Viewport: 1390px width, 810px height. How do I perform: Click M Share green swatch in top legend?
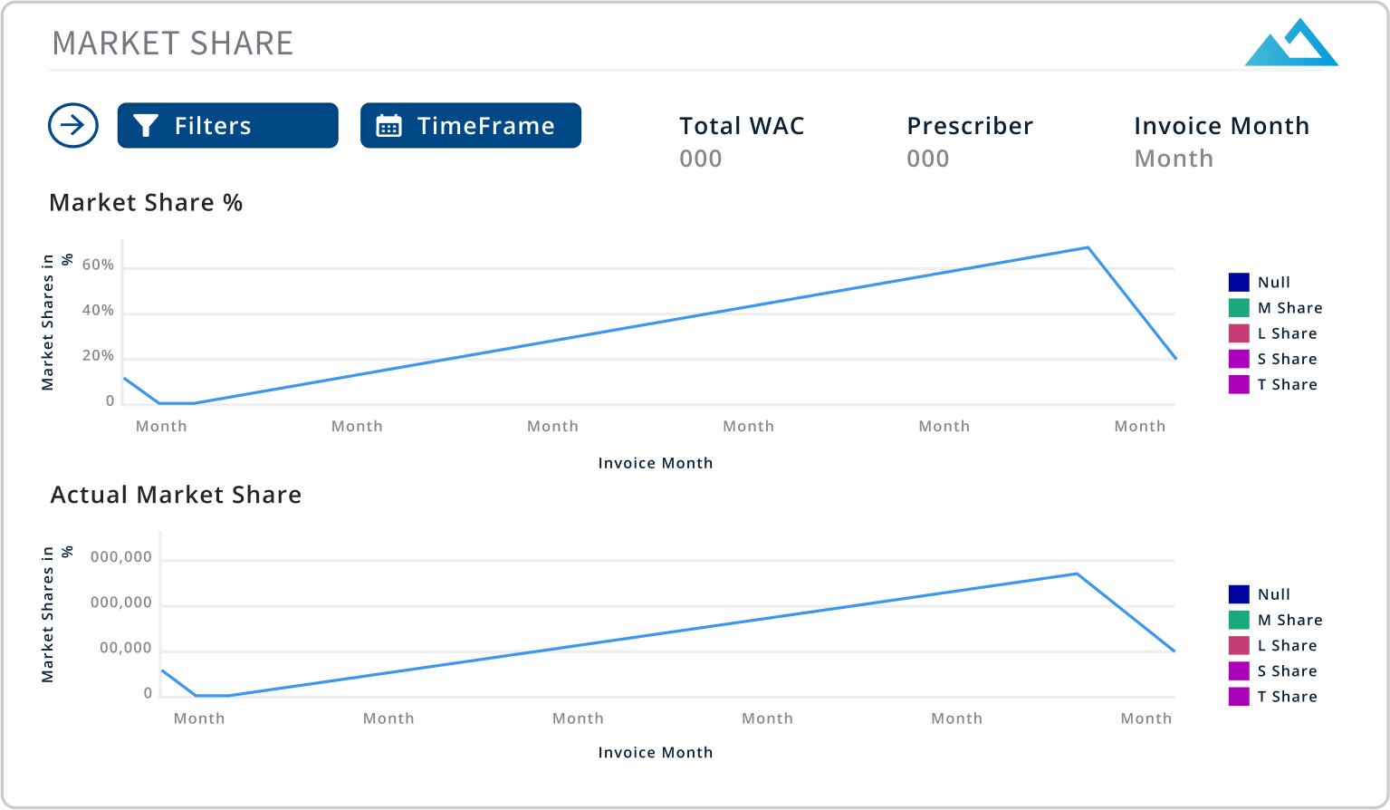[1239, 308]
